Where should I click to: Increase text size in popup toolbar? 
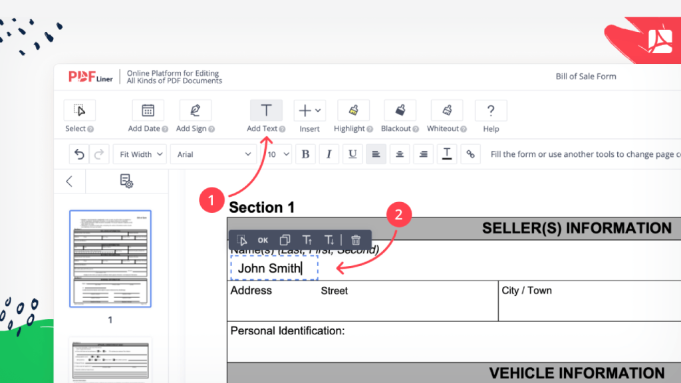[307, 239]
